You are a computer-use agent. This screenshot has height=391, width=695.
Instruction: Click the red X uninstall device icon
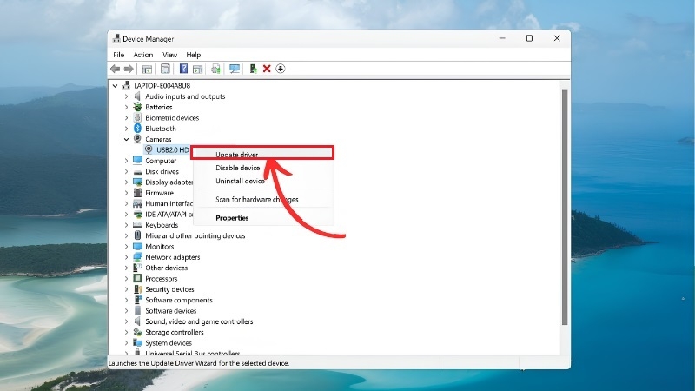pos(267,69)
